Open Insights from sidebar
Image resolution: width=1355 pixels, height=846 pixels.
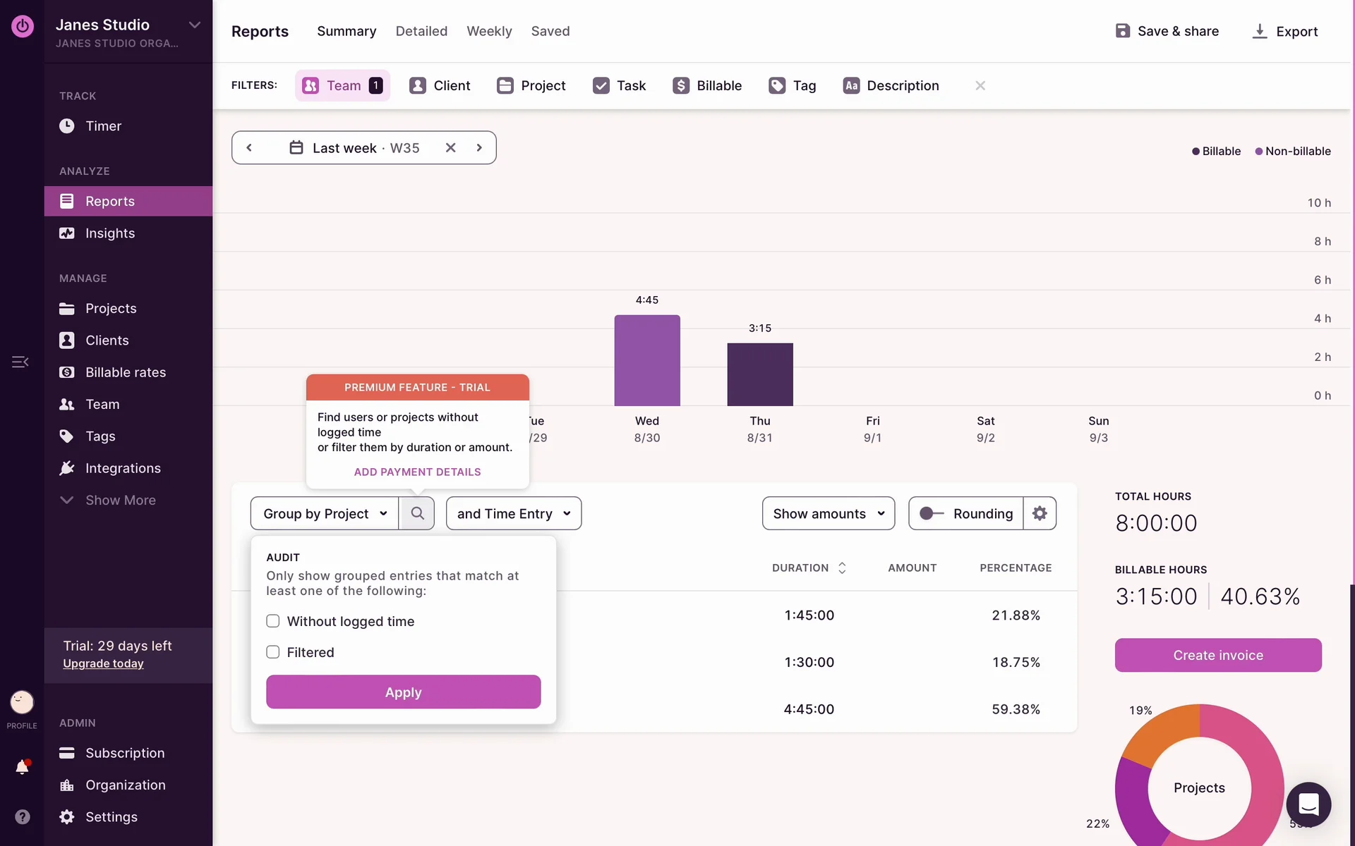(109, 233)
